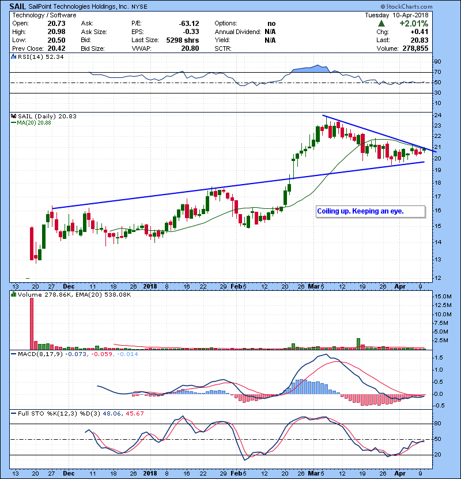Click the Low value 20.50
Screen dimensions: 461x479
[56, 40]
